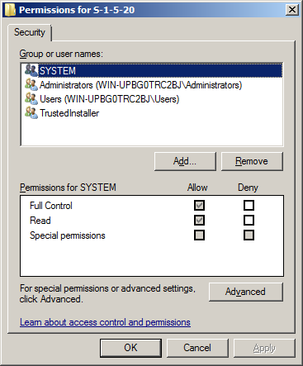Toggle Deny checkbox for Special permissions

coord(249,235)
